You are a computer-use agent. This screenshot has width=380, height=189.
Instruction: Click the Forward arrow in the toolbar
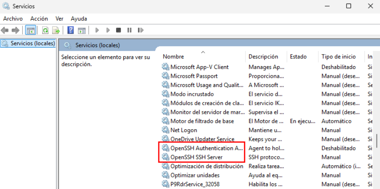coord(15,30)
